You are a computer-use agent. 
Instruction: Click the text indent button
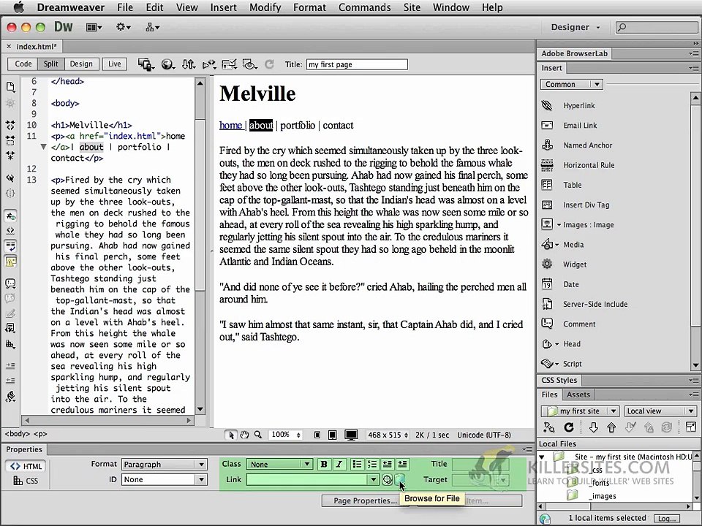(x=402, y=465)
